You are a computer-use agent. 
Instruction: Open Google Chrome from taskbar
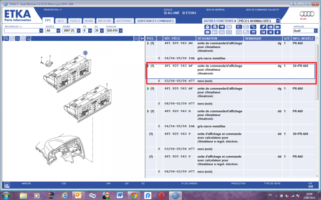(x=134, y=196)
